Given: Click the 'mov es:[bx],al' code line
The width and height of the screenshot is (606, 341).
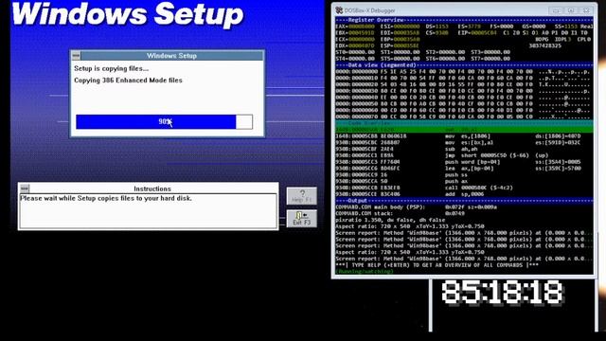Looking at the screenshot, I should point(464,143).
